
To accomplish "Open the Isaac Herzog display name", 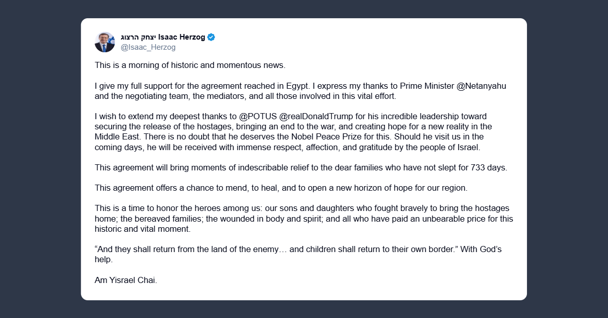I will (181, 37).
